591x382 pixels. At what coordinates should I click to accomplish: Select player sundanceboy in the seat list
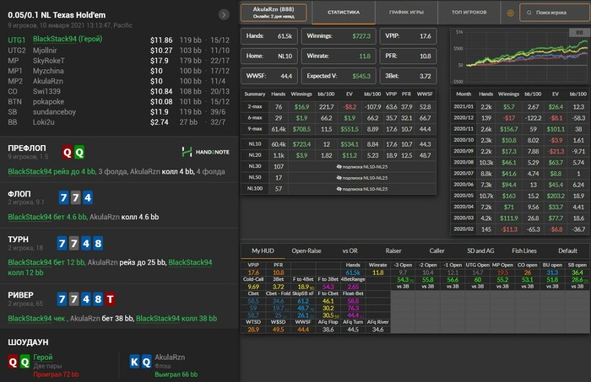tap(54, 112)
